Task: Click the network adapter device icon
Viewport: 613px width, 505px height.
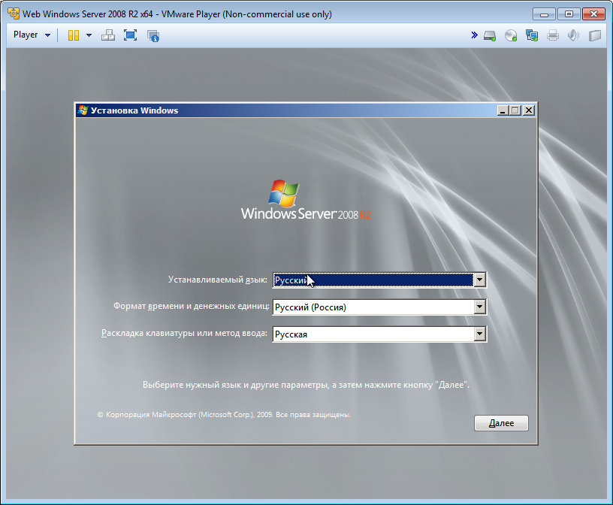Action: (532, 35)
